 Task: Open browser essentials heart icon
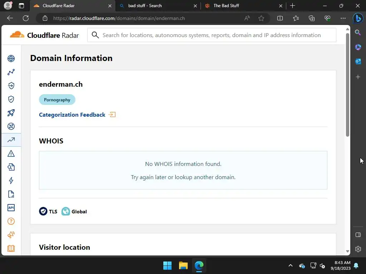327,18
